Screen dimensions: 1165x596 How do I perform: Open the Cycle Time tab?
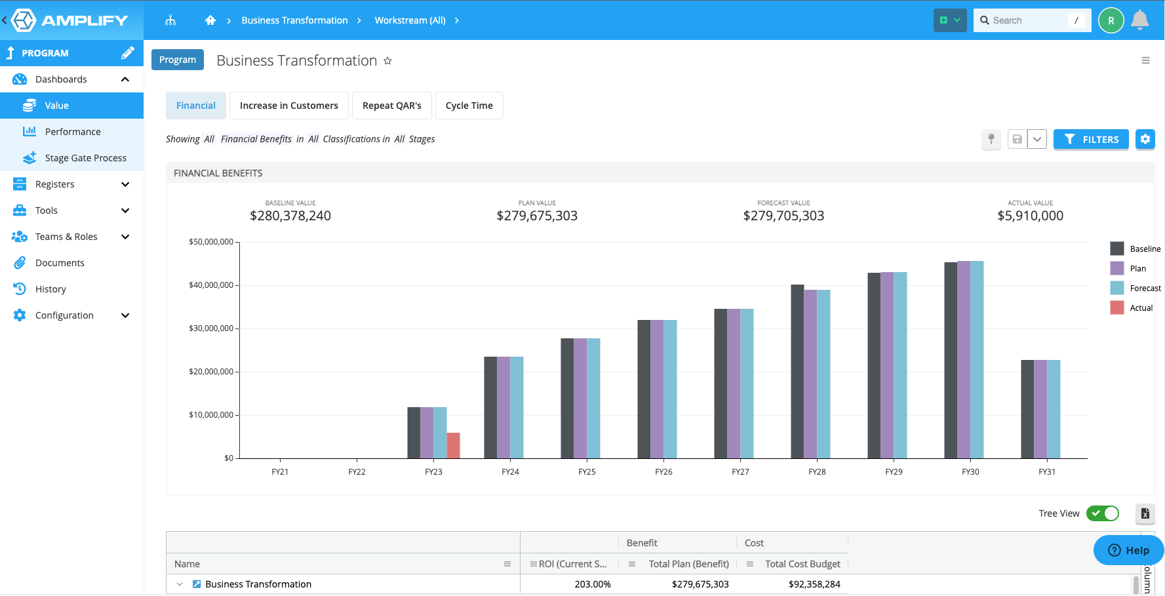coord(469,105)
